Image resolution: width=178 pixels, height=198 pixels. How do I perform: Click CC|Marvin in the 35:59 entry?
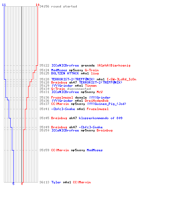pos(60,150)
